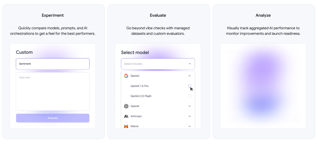Focus the Sentiment name input field
Screen dimensions: 318x144
52,64
